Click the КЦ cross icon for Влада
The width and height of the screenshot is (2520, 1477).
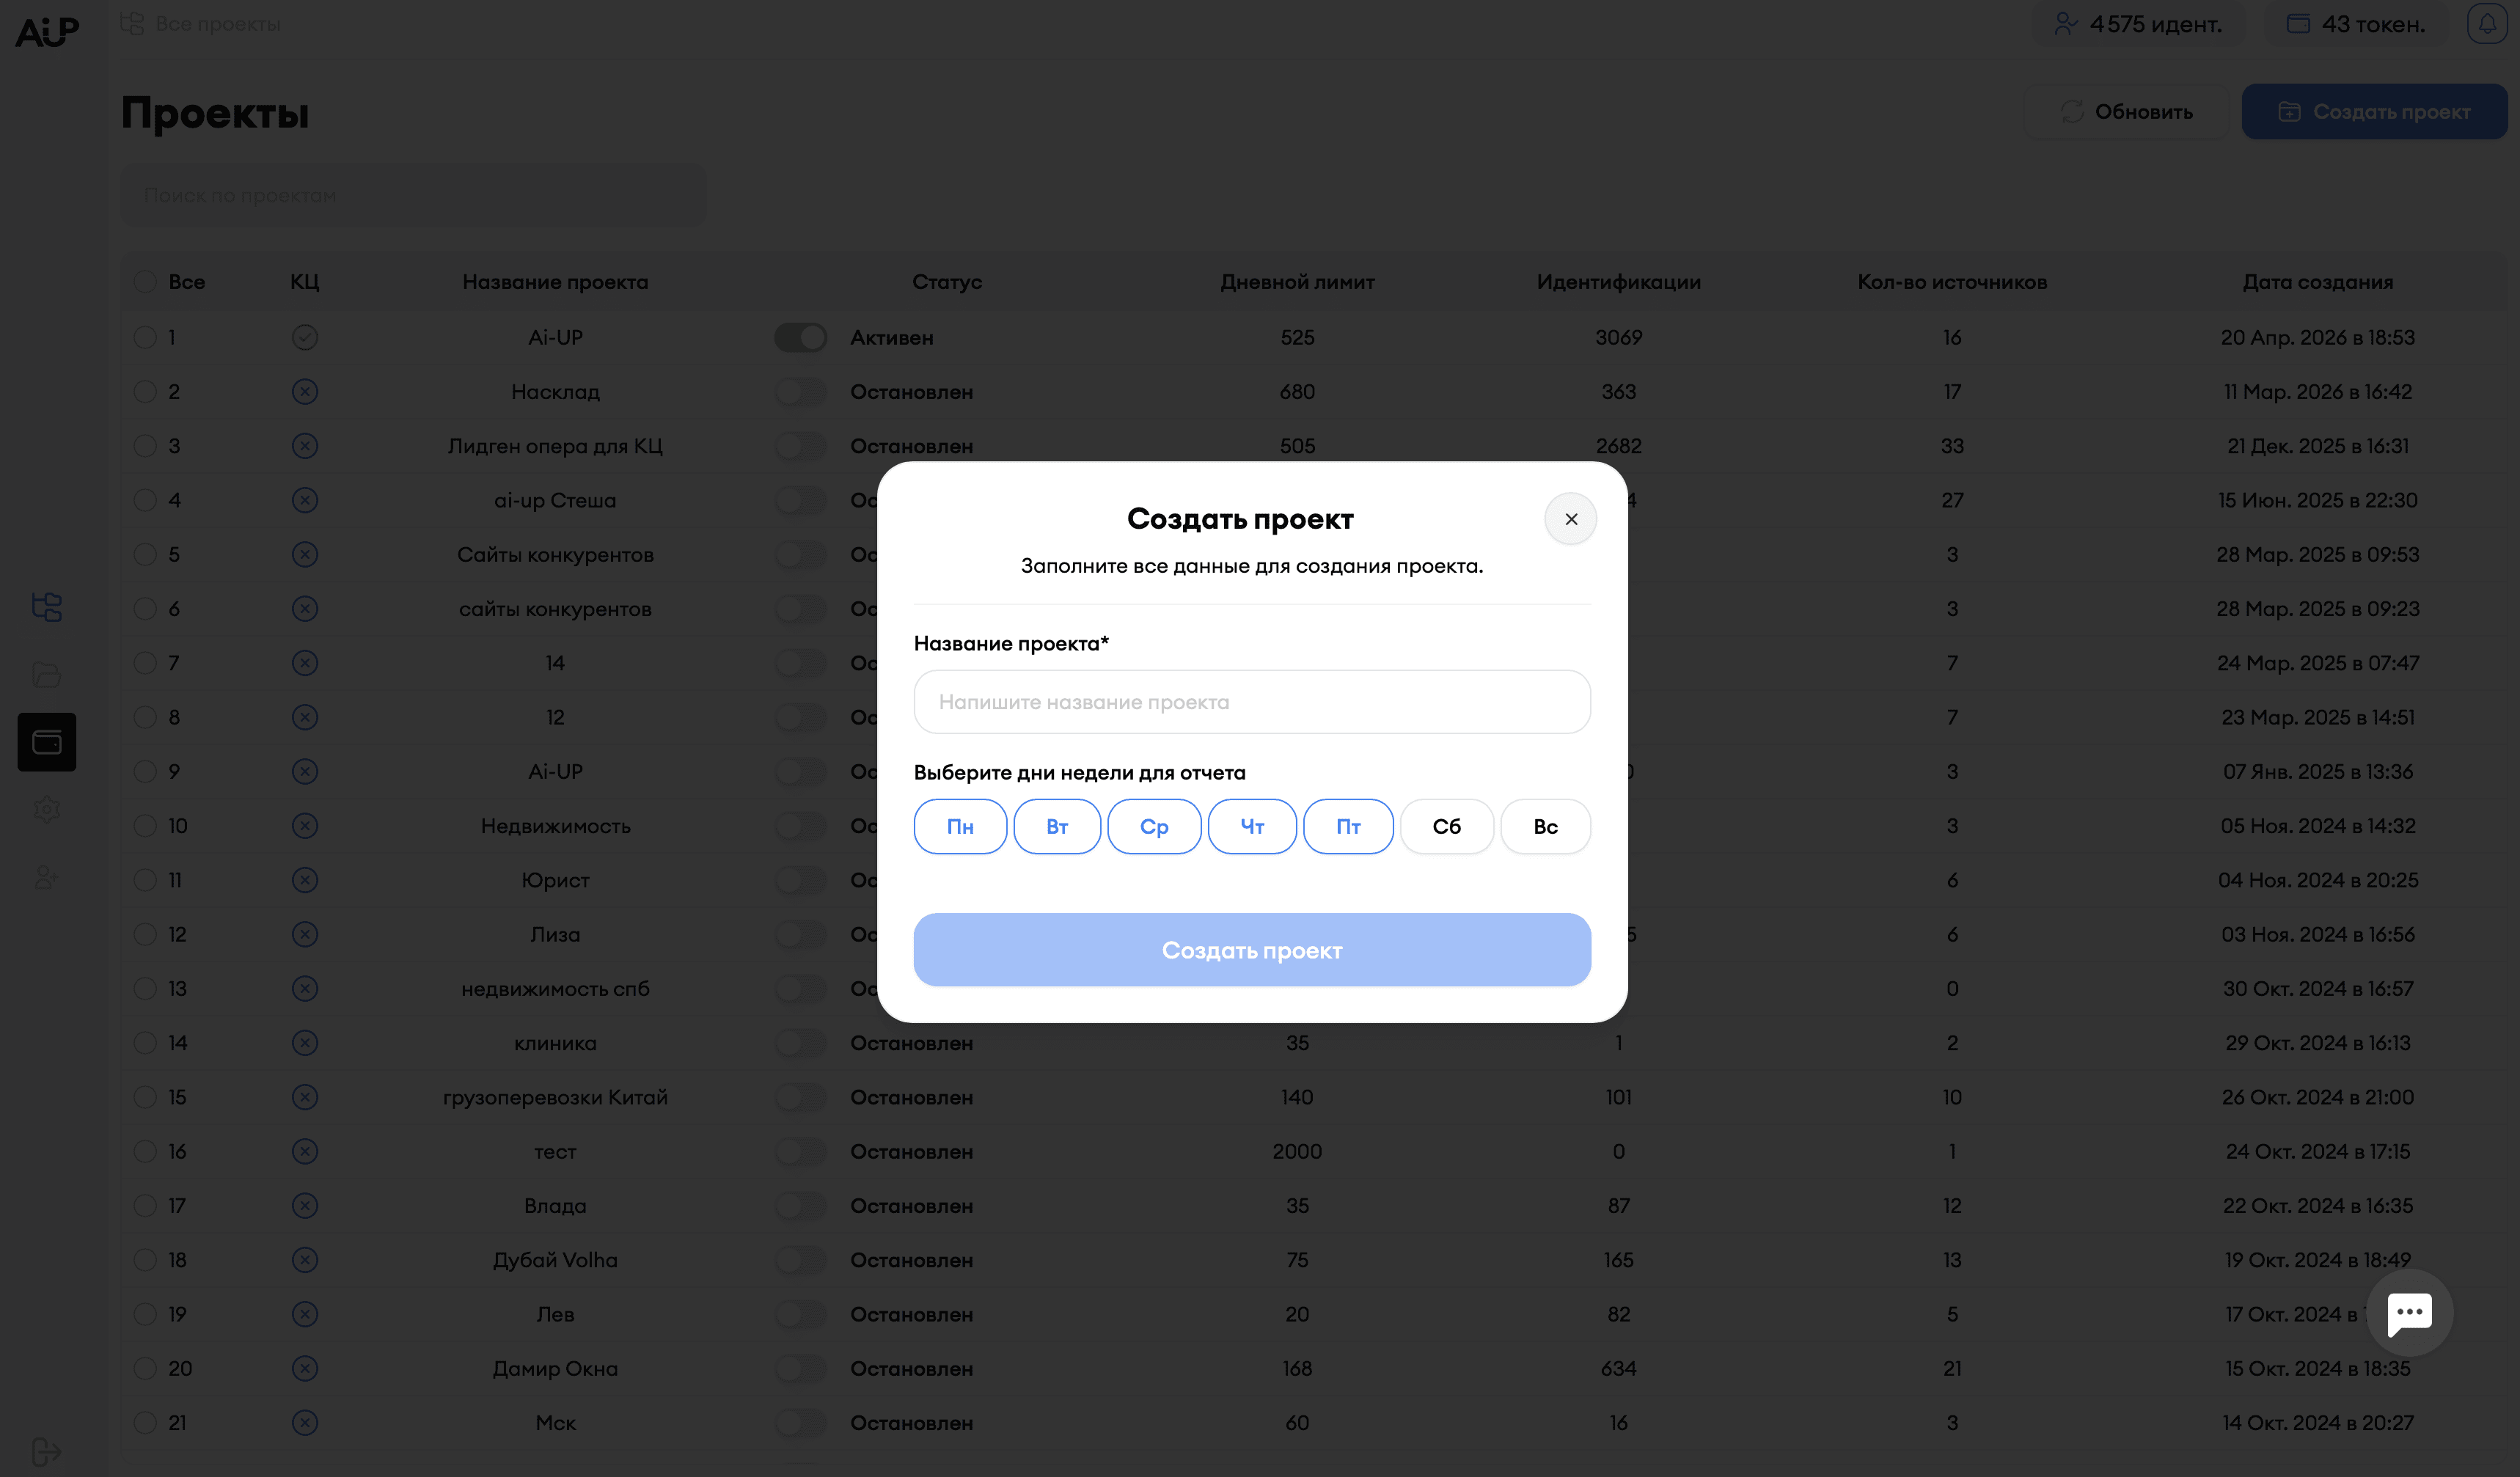pyautogui.click(x=305, y=1205)
